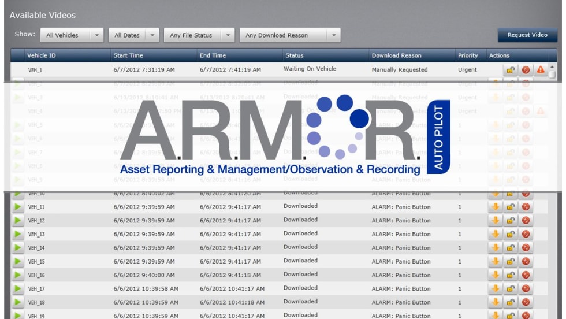The image size is (566, 319).
Task: Download the VEH_17 video with arrow icon
Action: click(496, 289)
